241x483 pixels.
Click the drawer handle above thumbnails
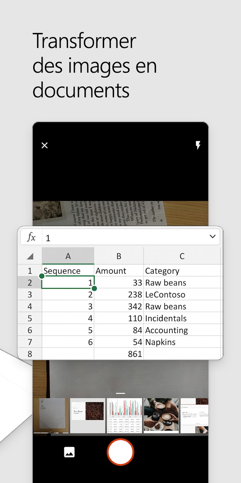click(120, 393)
